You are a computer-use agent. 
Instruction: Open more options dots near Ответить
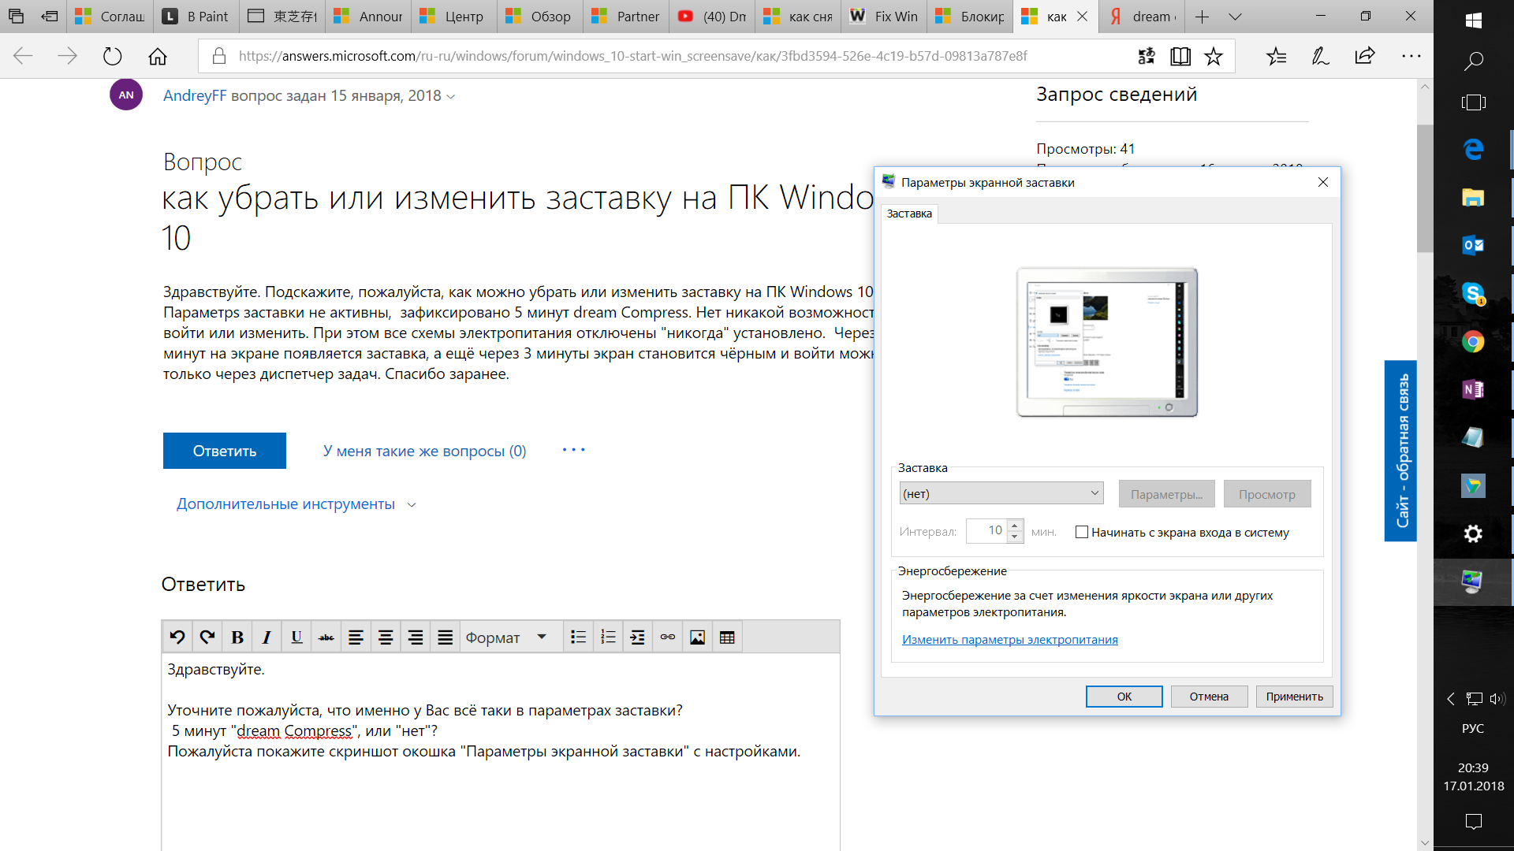click(x=574, y=450)
